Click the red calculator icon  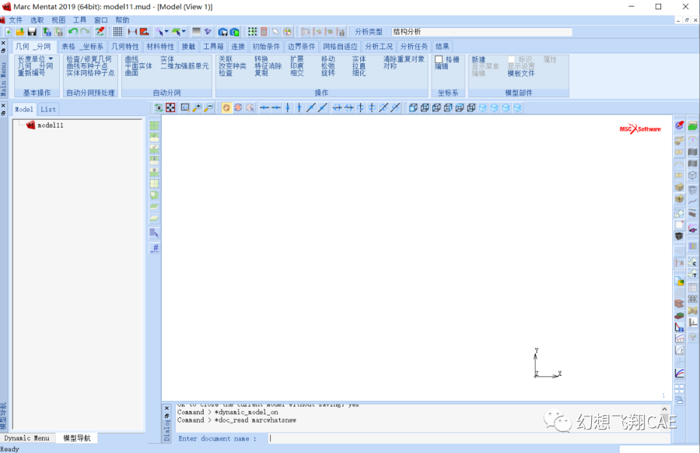click(264, 32)
